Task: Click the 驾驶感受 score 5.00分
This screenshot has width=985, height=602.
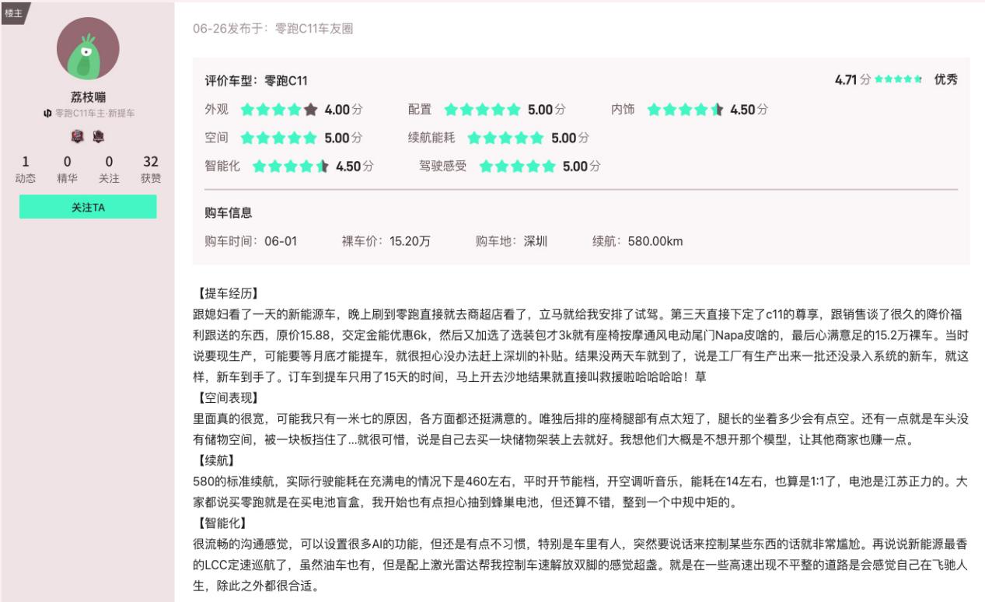Action: pos(582,166)
